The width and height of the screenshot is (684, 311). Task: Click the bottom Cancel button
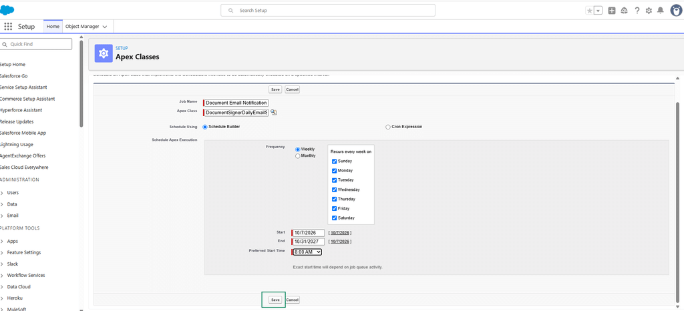(x=293, y=300)
